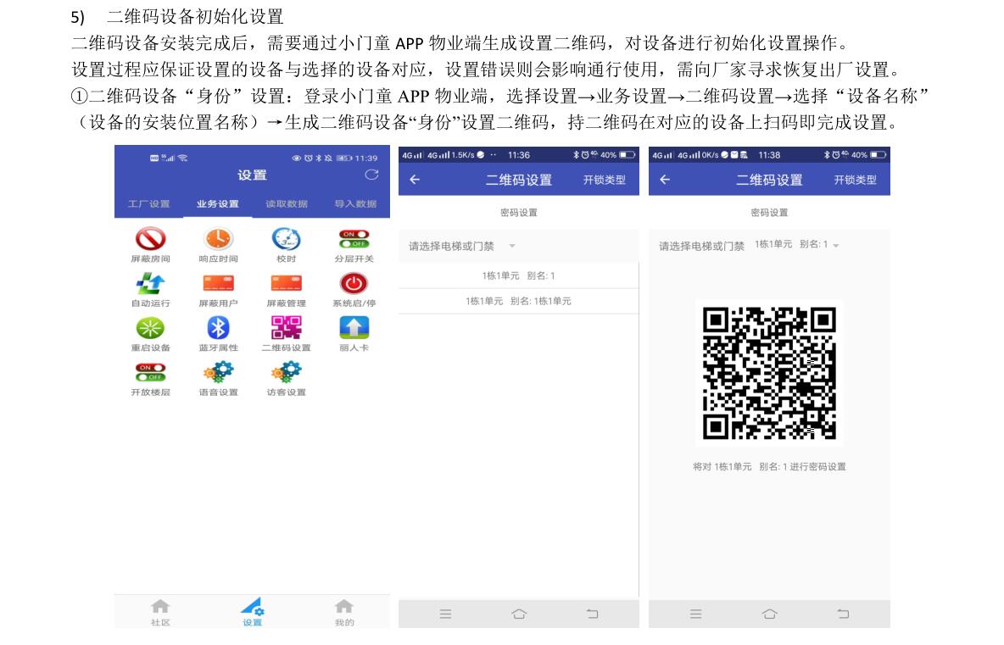Image resolution: width=1004 pixels, height=645 pixels.
Task: Tap Android menu key in right screen
Action: [696, 614]
